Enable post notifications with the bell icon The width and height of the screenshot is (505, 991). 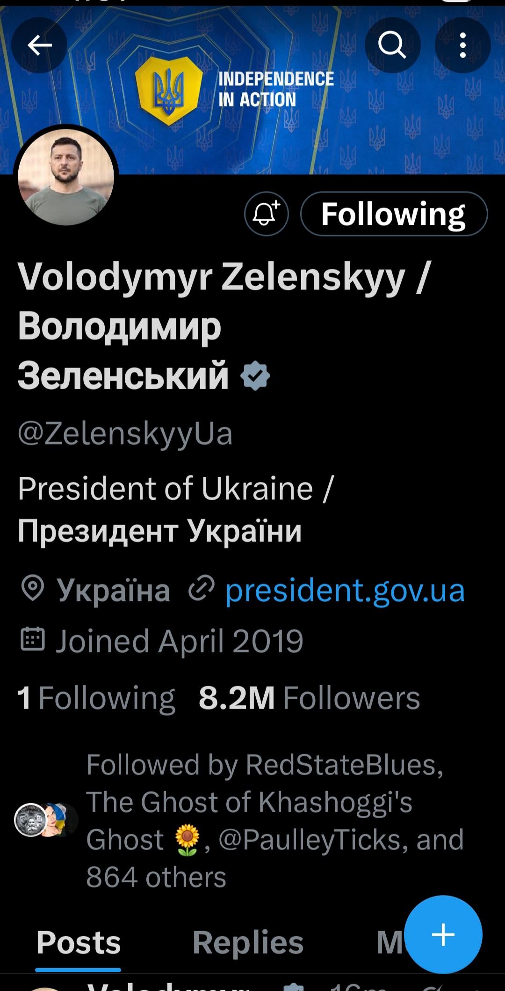[266, 214]
